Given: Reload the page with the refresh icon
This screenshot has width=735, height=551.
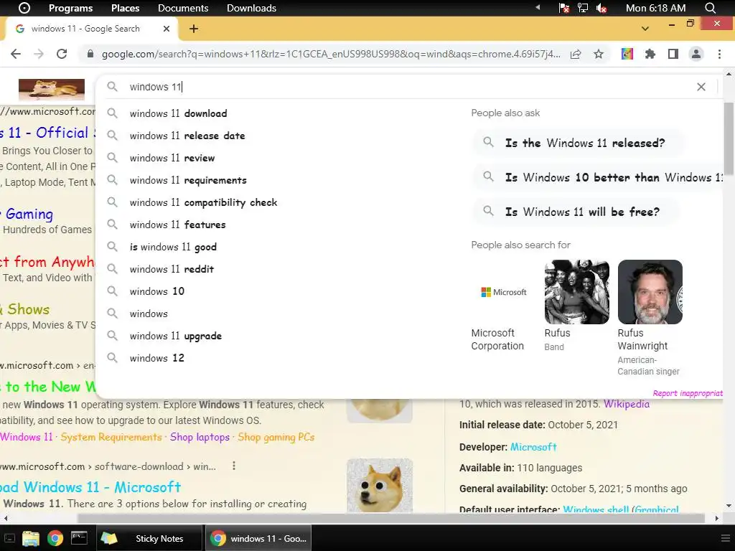Looking at the screenshot, I should 62,54.
